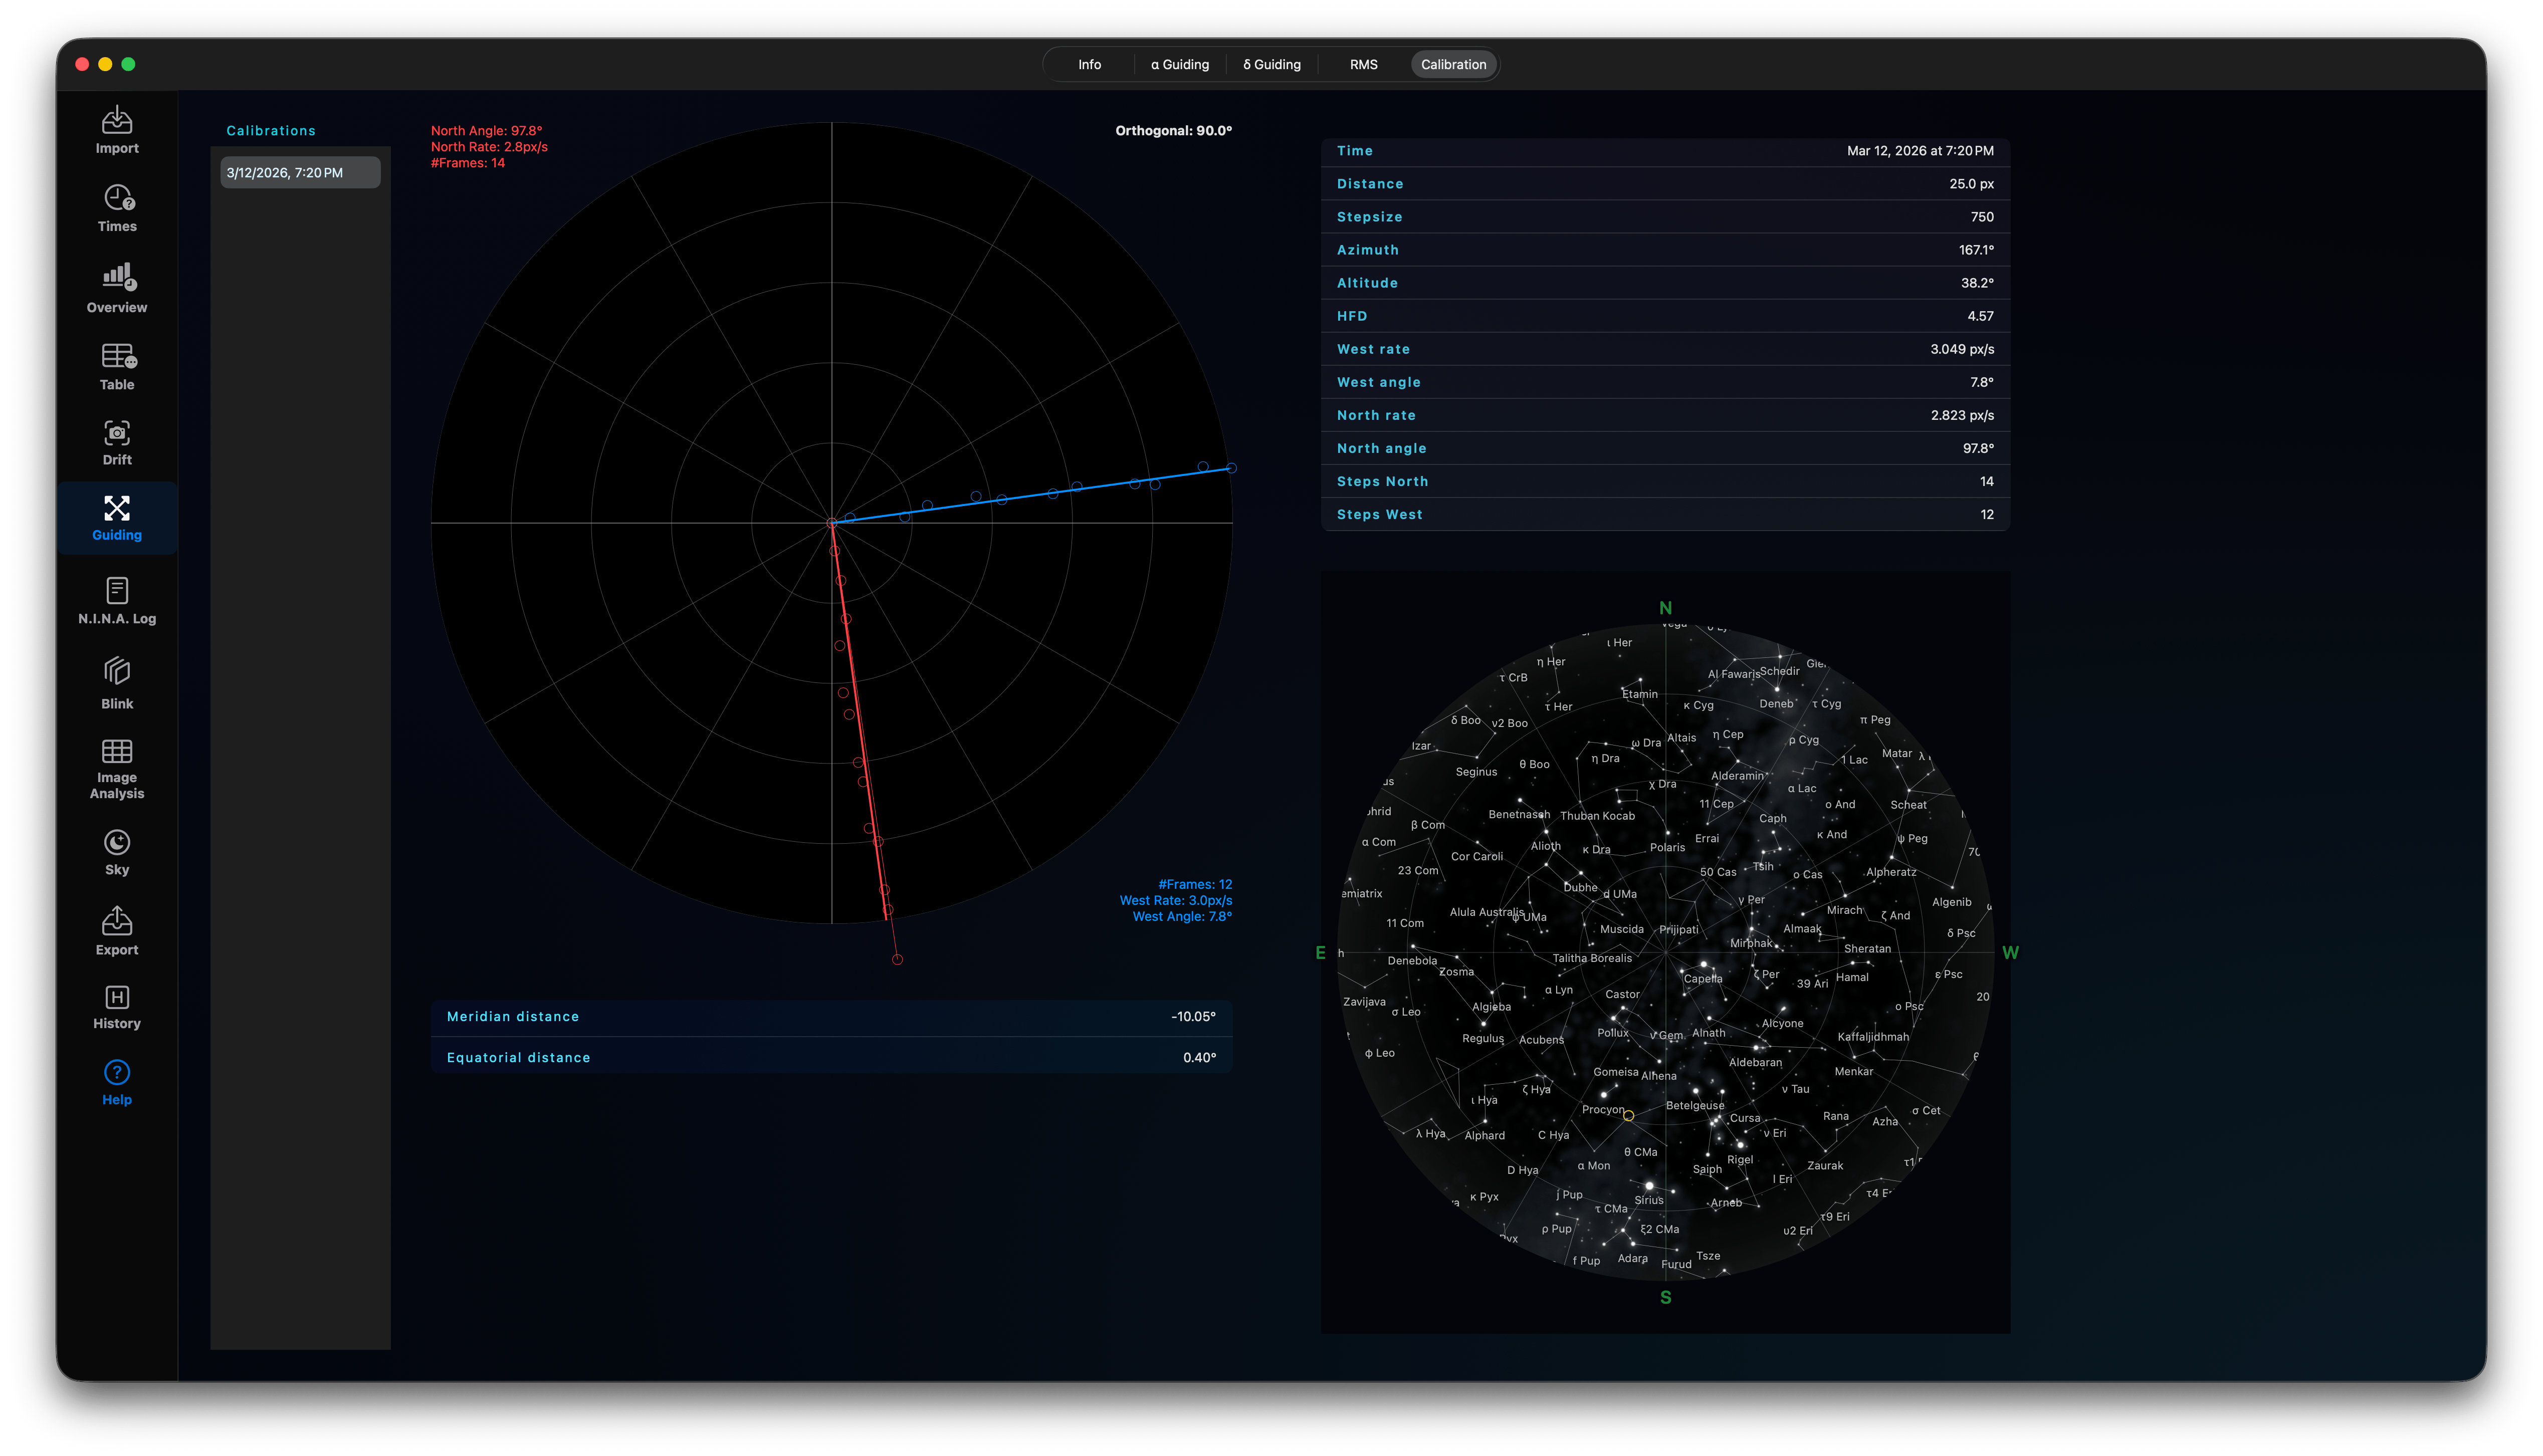The width and height of the screenshot is (2543, 1456).
Task: Click the Polaris label on sky map
Action: click(1667, 847)
